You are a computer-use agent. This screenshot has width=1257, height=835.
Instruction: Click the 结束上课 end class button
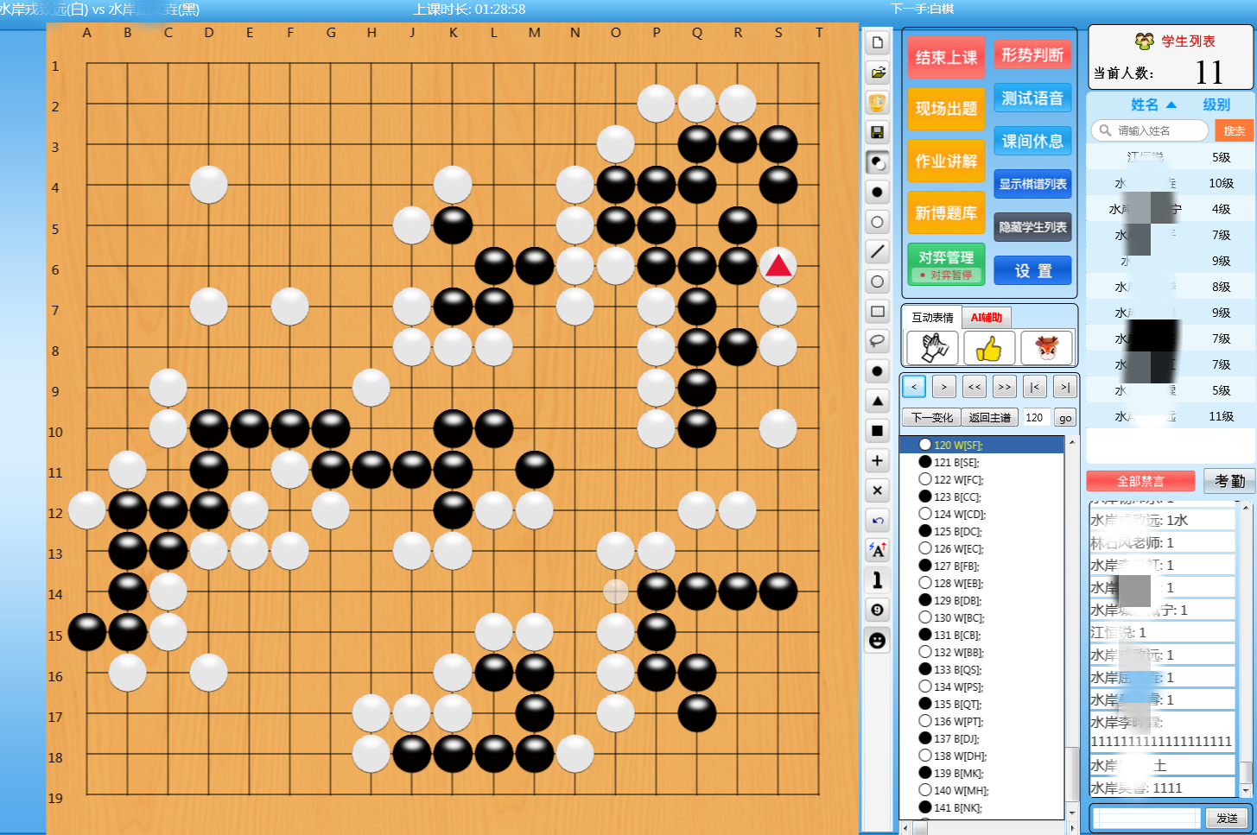coord(946,58)
